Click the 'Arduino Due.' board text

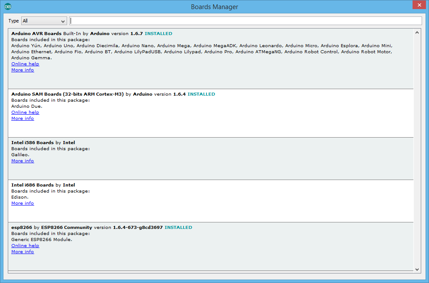(27, 106)
